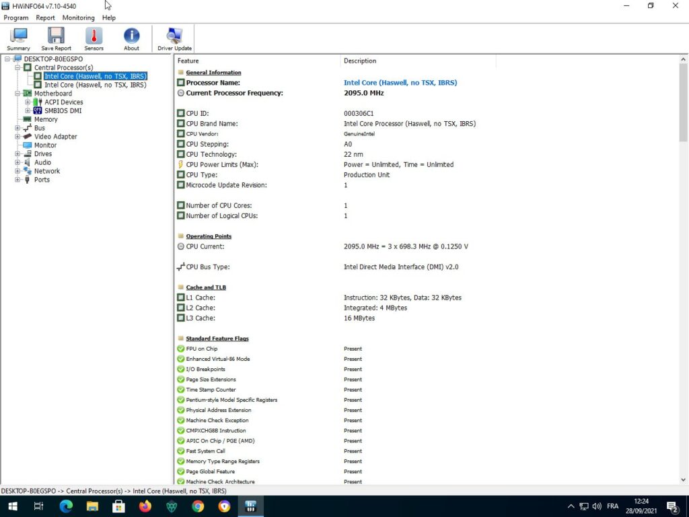Click the Network icon in tree
Screen dimensions: 689x517
27,171
